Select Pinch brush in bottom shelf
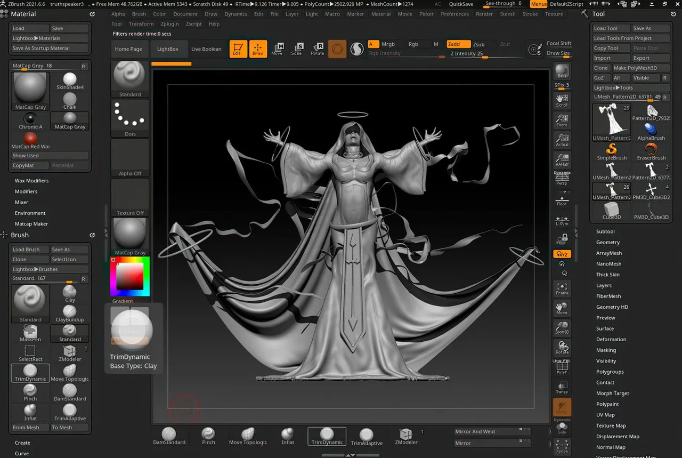 pos(208,436)
